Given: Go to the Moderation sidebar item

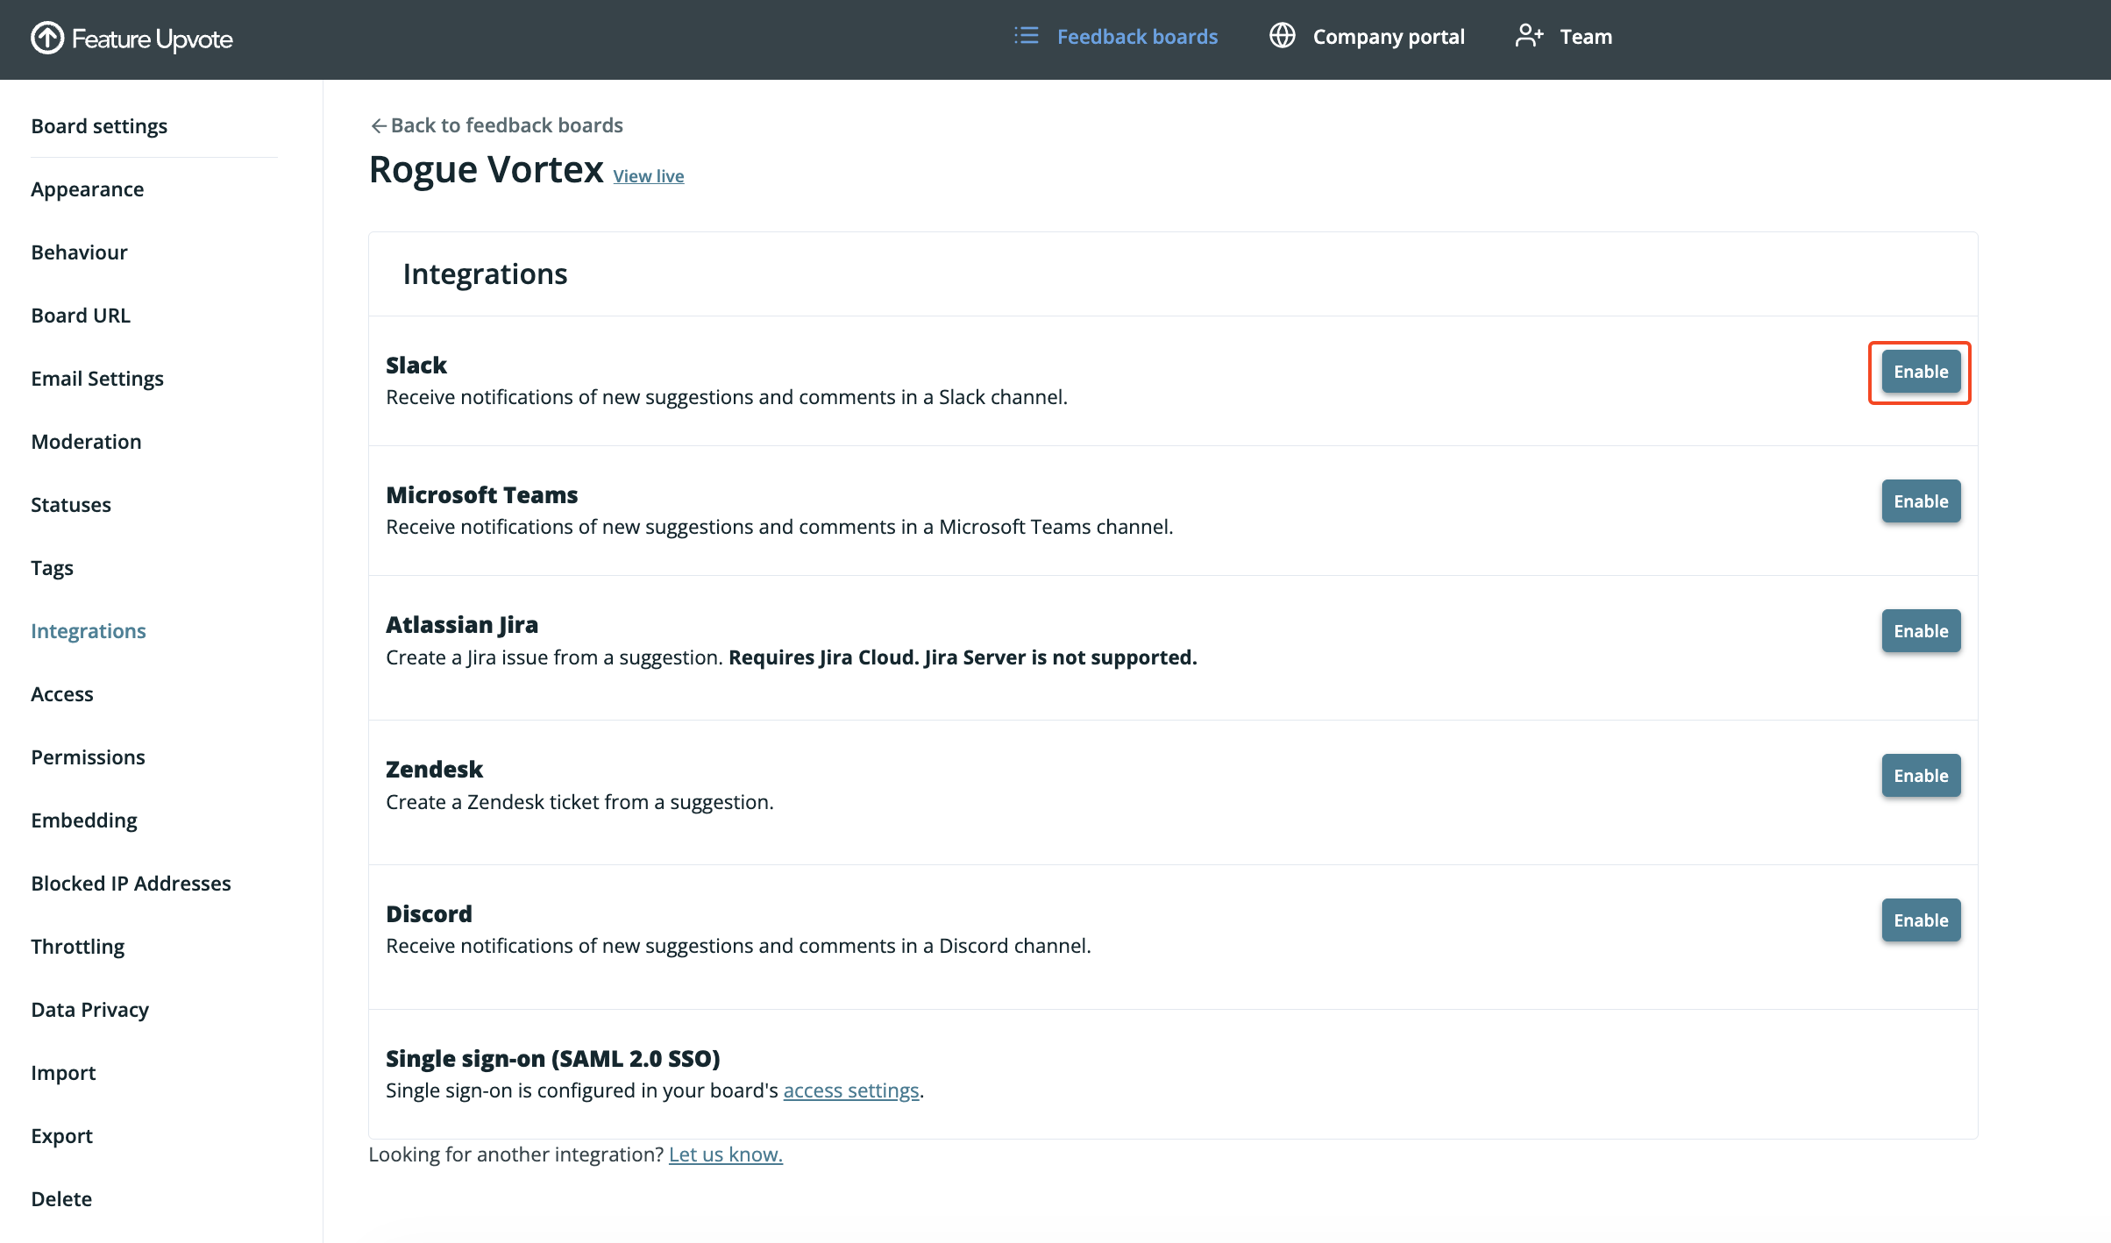Looking at the screenshot, I should click(86, 442).
